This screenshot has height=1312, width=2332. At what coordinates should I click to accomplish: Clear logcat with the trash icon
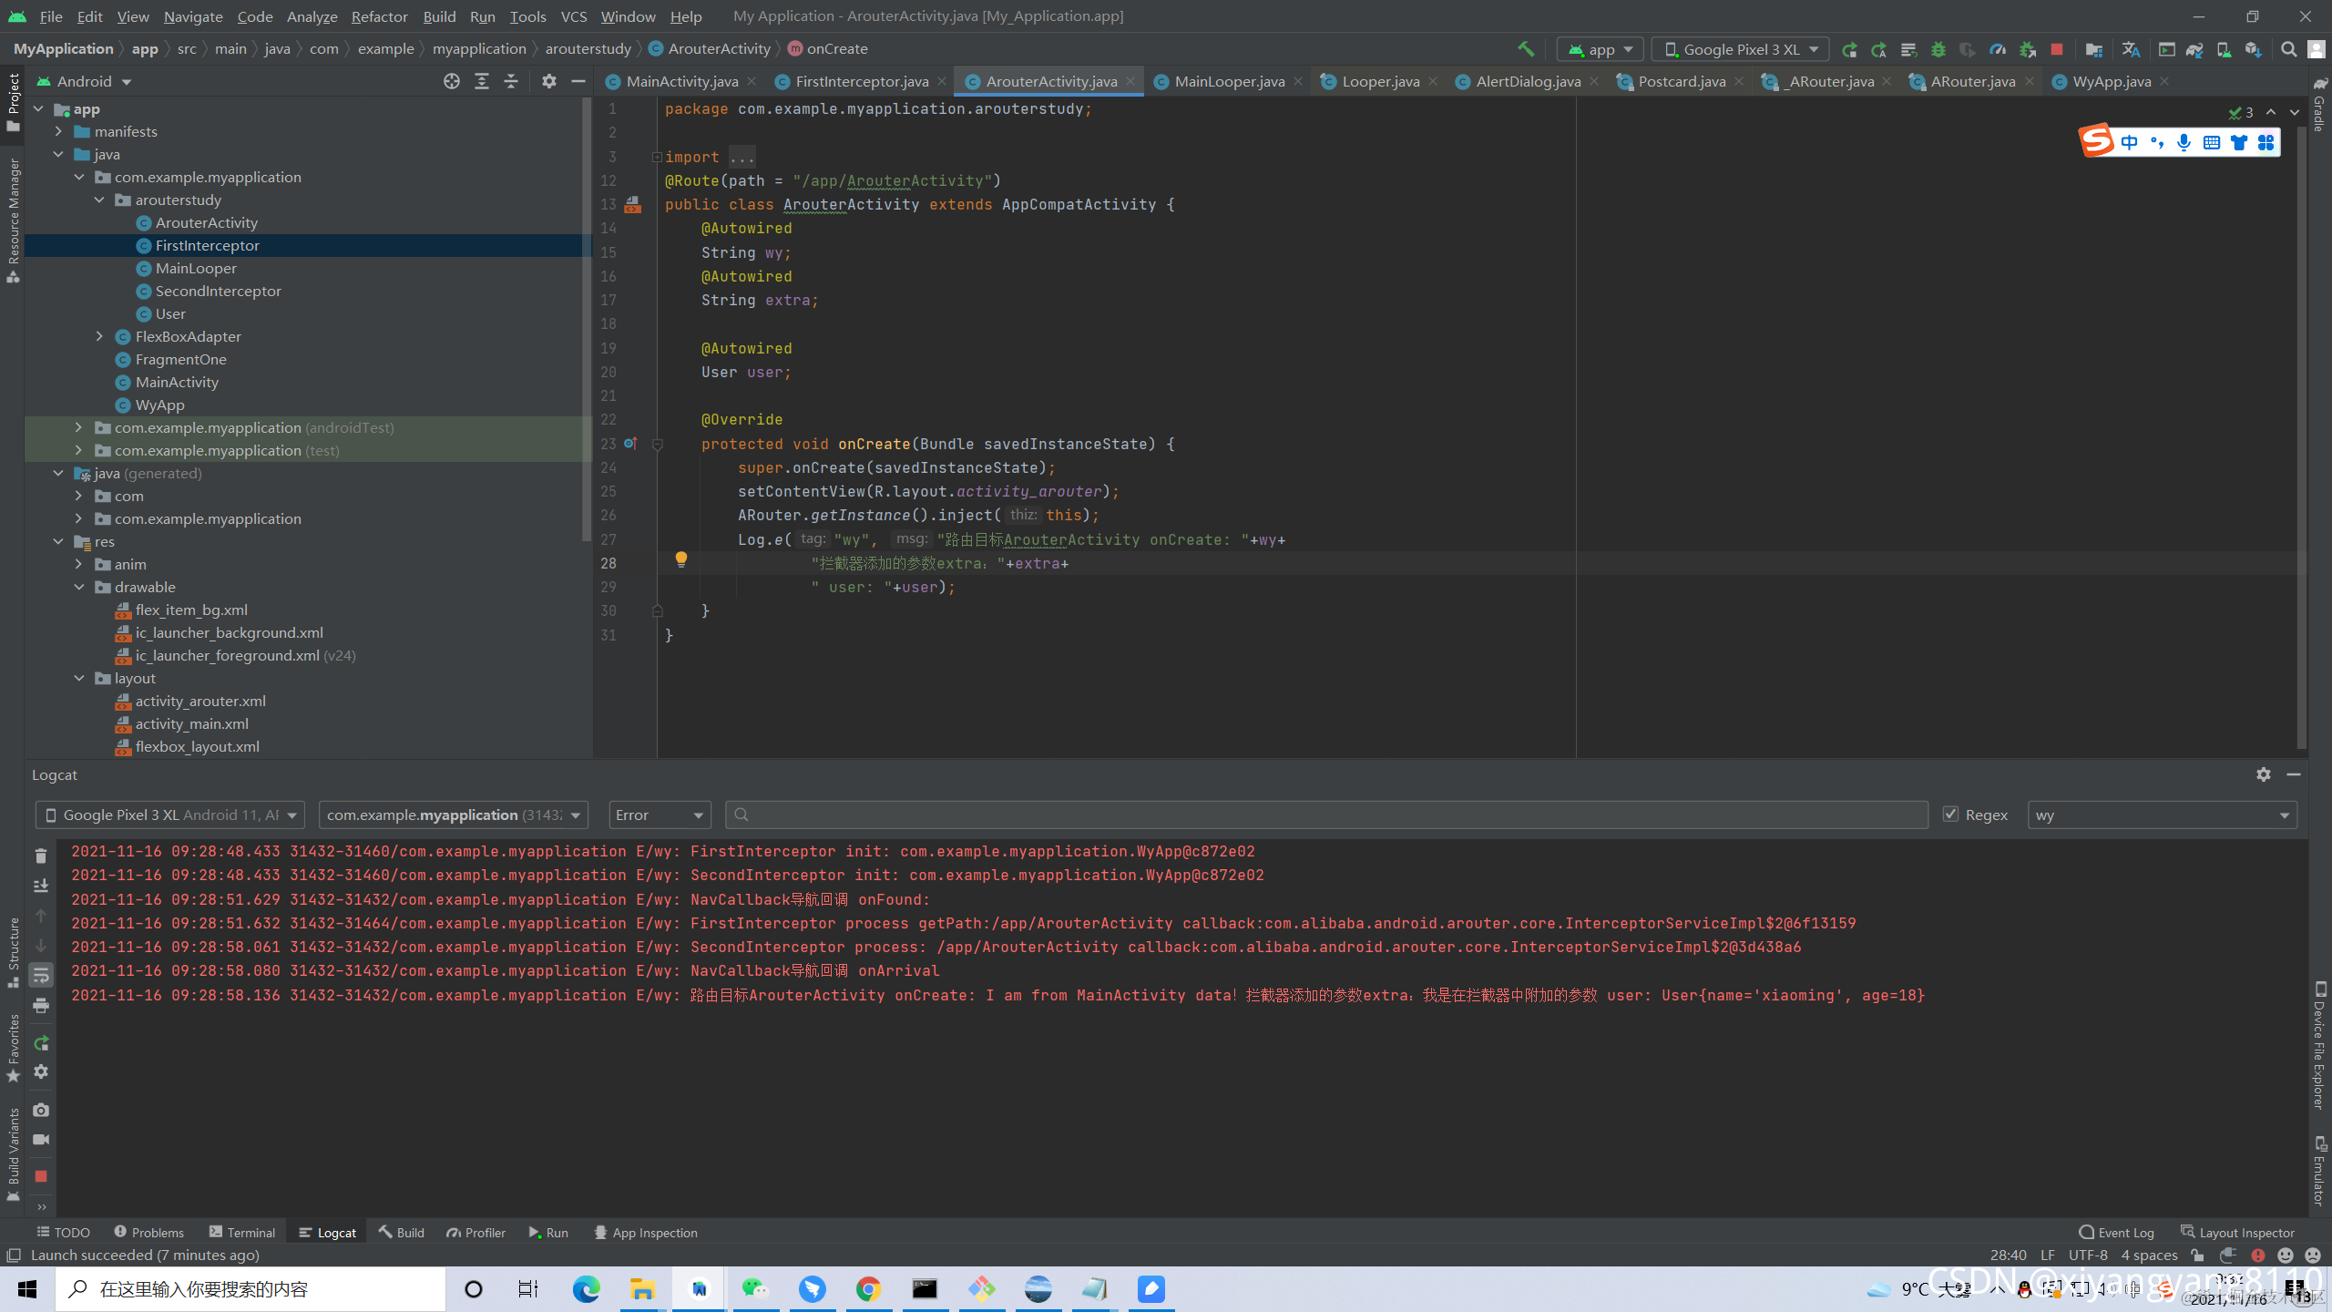pyautogui.click(x=40, y=856)
